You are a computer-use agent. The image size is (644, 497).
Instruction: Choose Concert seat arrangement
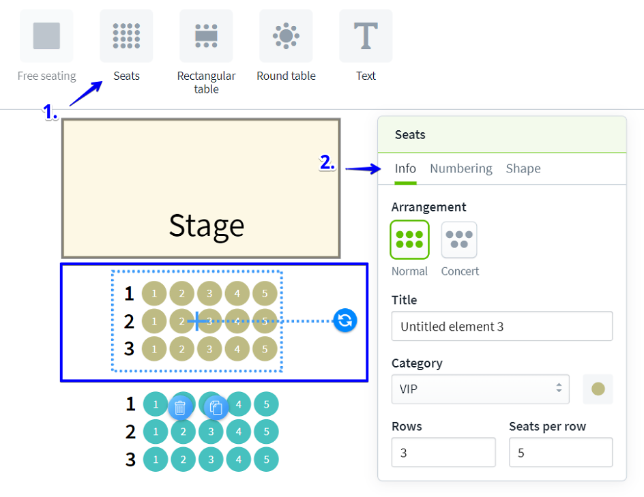coord(459,240)
